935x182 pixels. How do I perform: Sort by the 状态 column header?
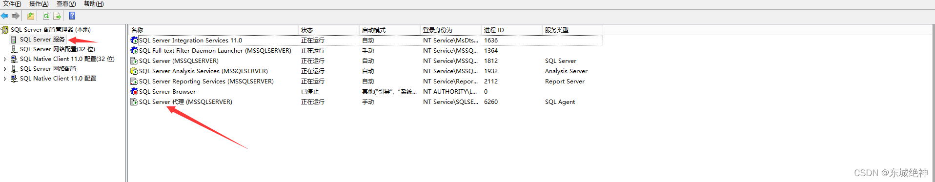[328, 30]
